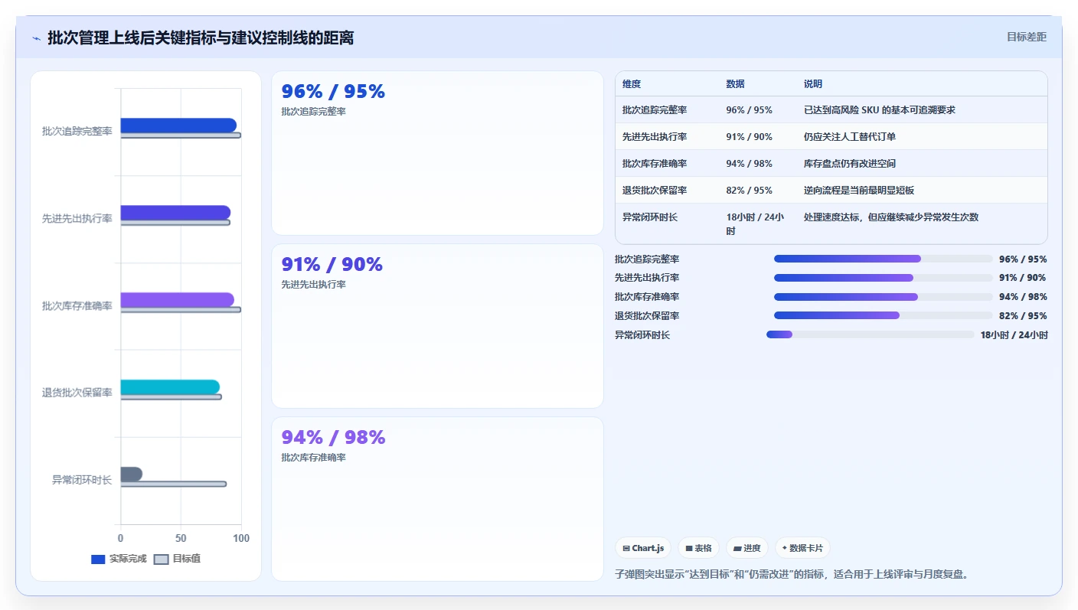Screen dimensions: 1078x610
Task: Click the spark icon beside the slide title
Action: pos(37,38)
